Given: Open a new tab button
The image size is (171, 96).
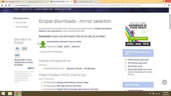Looking at the screenshot, I should (x=99, y=2).
